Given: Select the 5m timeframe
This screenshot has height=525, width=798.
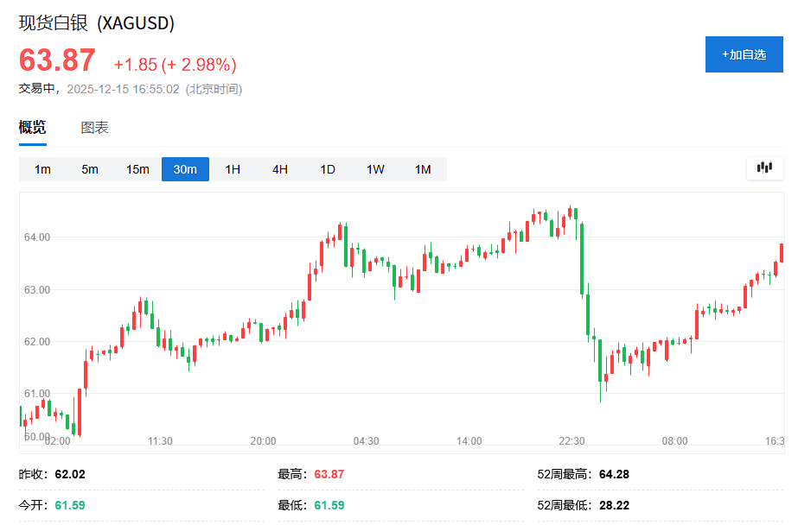Looking at the screenshot, I should coord(89,169).
